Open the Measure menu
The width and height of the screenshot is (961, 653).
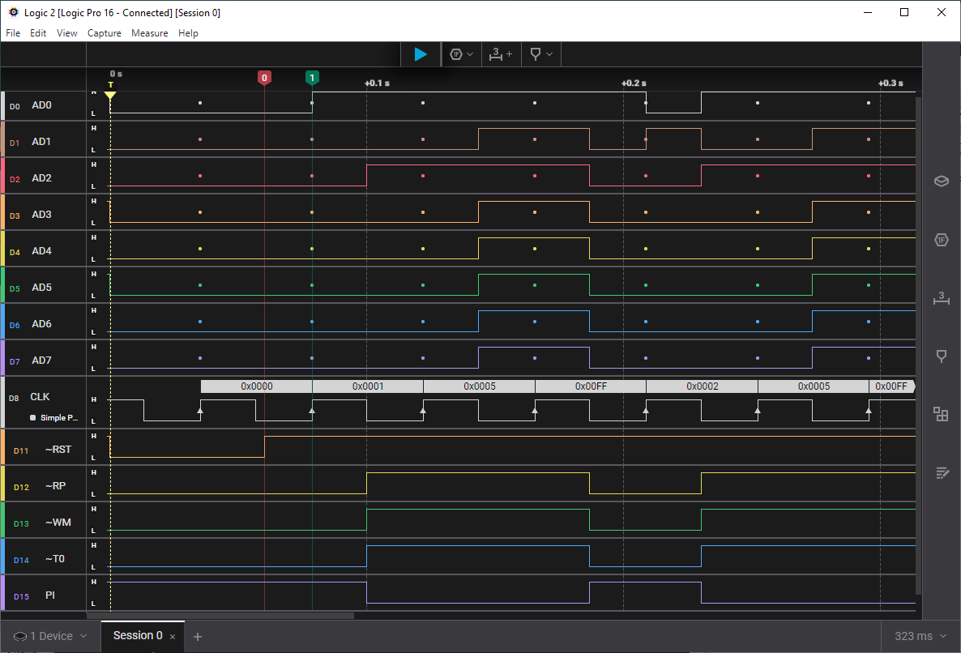click(150, 33)
